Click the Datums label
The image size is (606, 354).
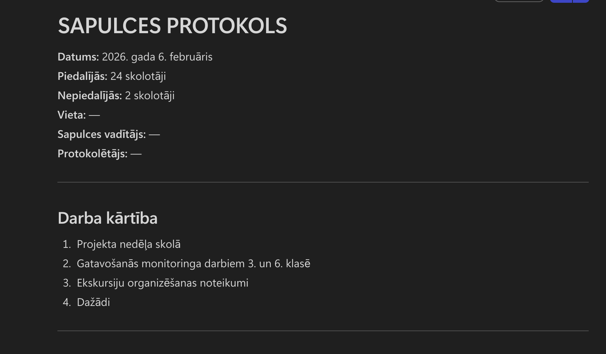pyautogui.click(x=78, y=57)
